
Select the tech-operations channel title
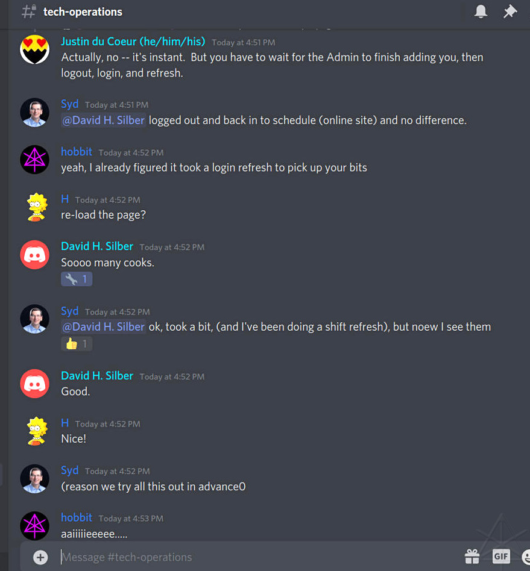(83, 11)
